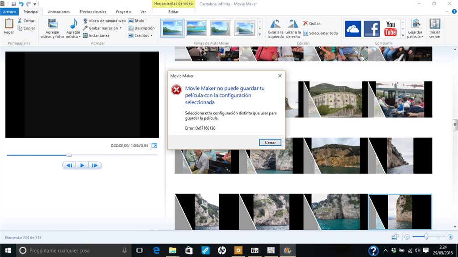Click the Copiar icon
458x257 pixels.
click(x=20, y=28)
